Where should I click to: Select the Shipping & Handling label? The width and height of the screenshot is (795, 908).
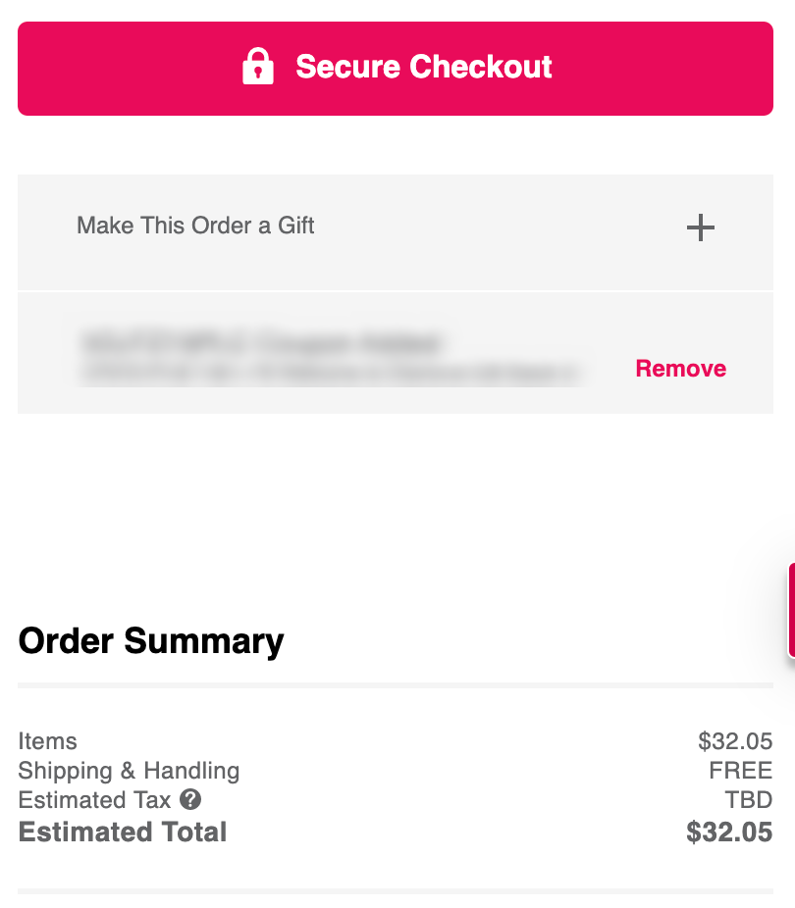click(x=129, y=771)
